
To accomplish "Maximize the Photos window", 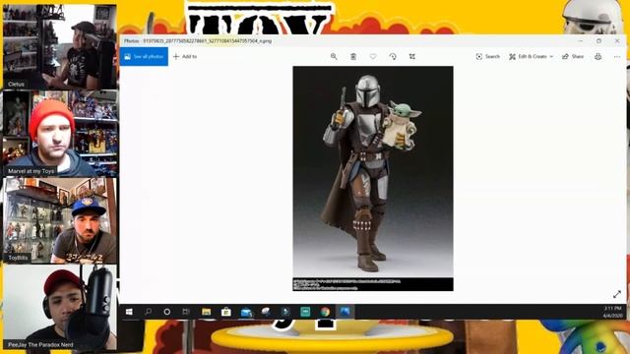I will pyautogui.click(x=598, y=41).
